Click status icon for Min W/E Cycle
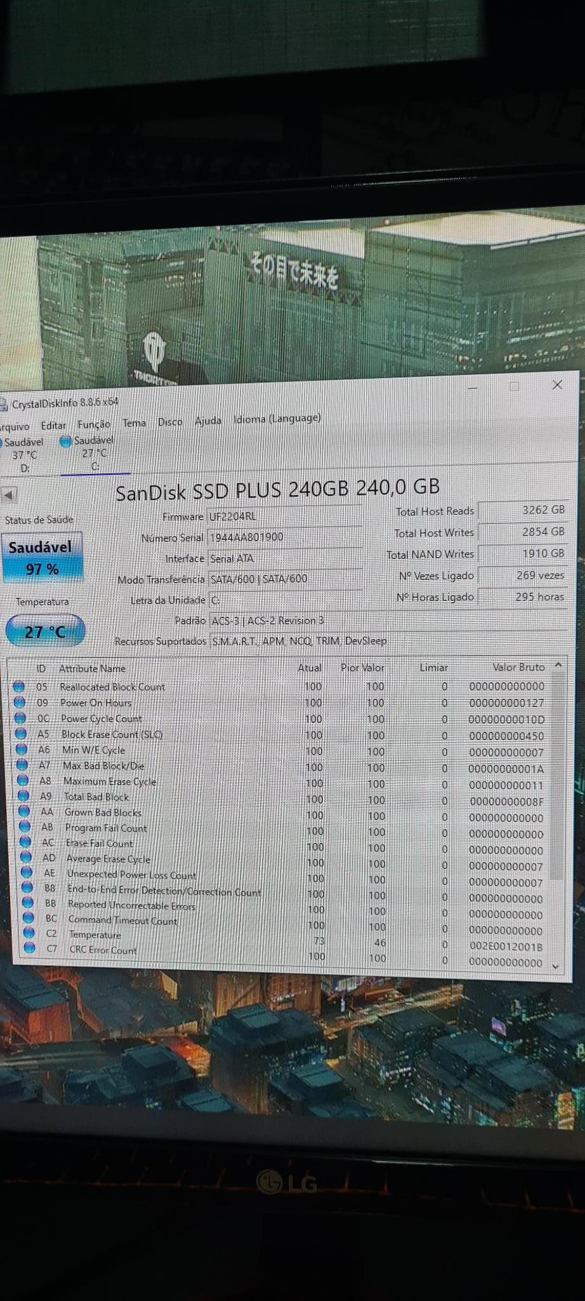Viewport: 585px width, 1301px height. point(21,749)
